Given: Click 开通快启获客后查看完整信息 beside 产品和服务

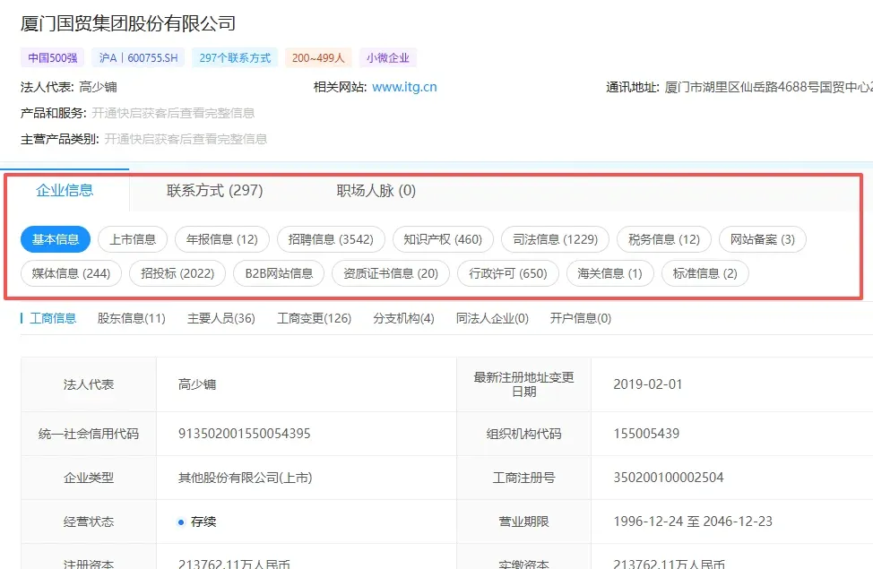Looking at the screenshot, I should pos(173,113).
